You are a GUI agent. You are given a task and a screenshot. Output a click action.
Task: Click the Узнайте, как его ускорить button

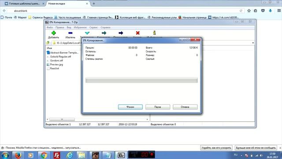coord(216,148)
